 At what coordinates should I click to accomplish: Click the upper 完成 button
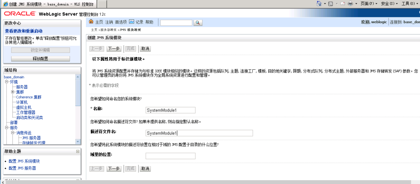pos(130,49)
